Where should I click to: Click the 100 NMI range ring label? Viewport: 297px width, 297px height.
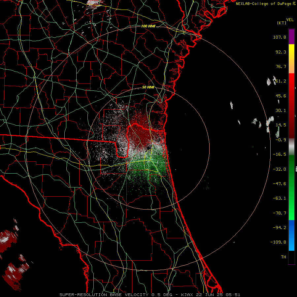click(x=148, y=26)
